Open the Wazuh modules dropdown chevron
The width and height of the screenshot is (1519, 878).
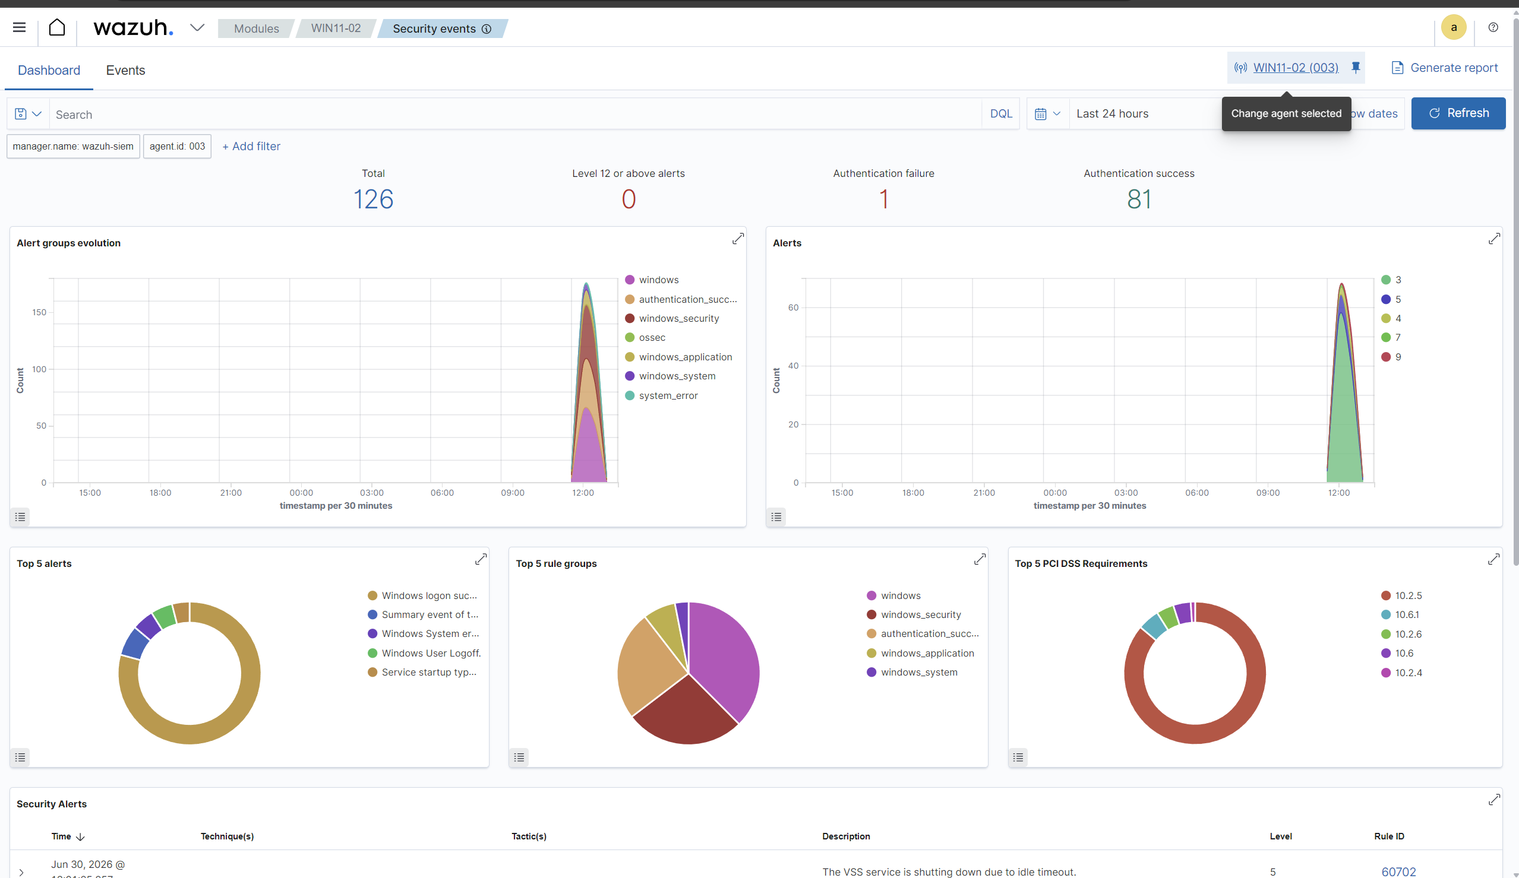tap(197, 28)
